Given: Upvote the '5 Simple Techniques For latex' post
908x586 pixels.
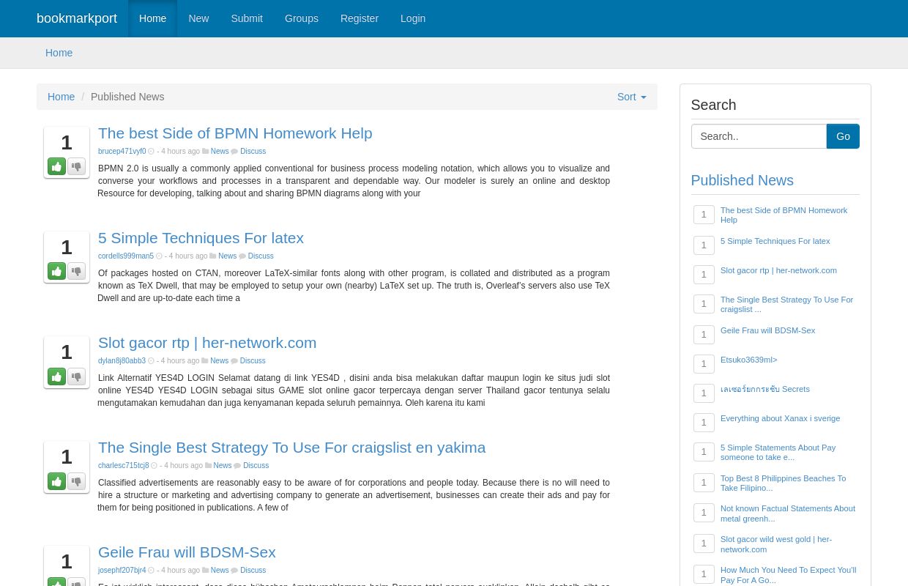Looking at the screenshot, I should coord(56,271).
